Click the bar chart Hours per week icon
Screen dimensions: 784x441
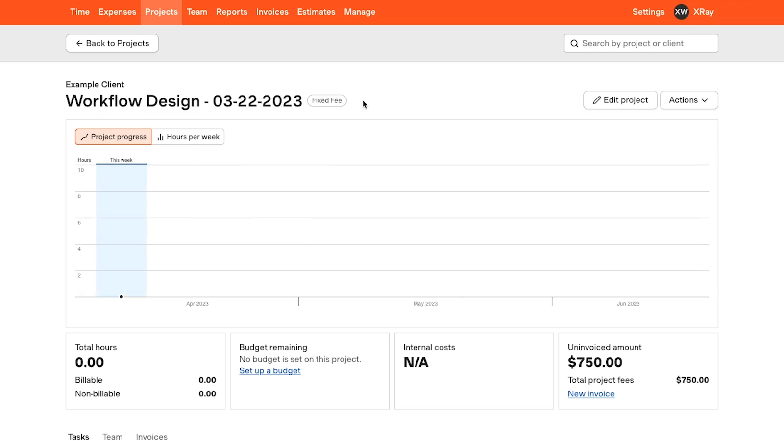(x=160, y=137)
